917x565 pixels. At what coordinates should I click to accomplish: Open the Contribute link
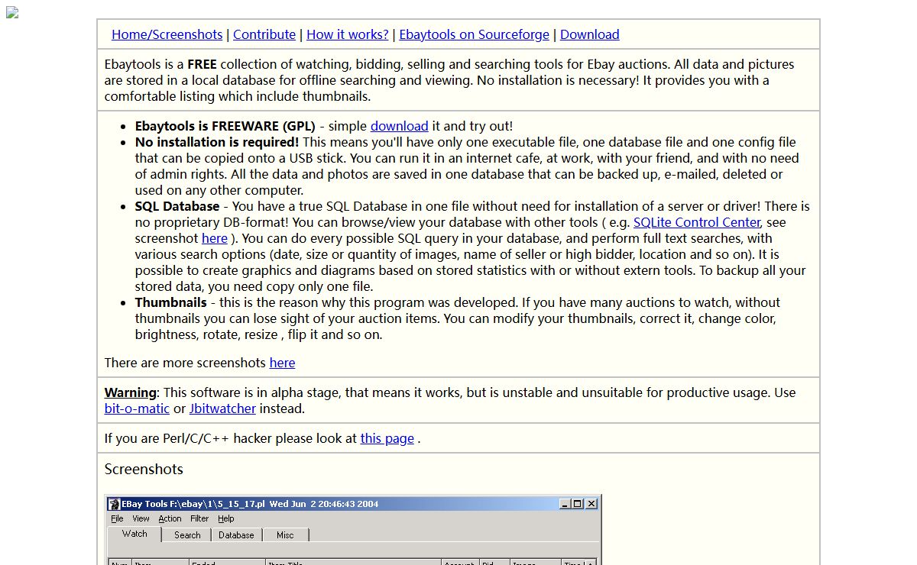[x=264, y=34]
